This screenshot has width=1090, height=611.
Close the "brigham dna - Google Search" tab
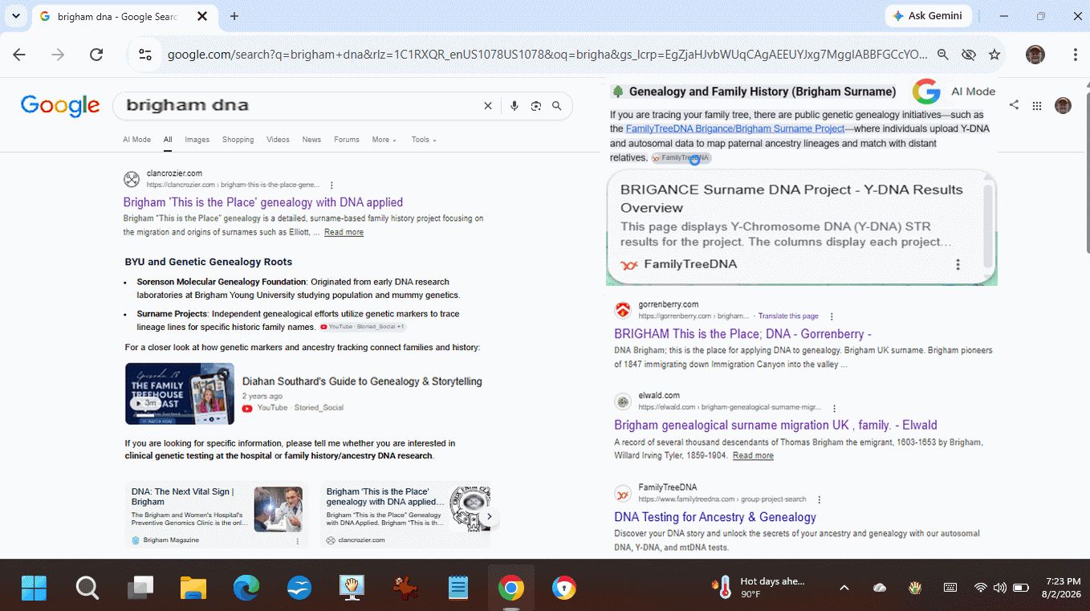(x=202, y=16)
